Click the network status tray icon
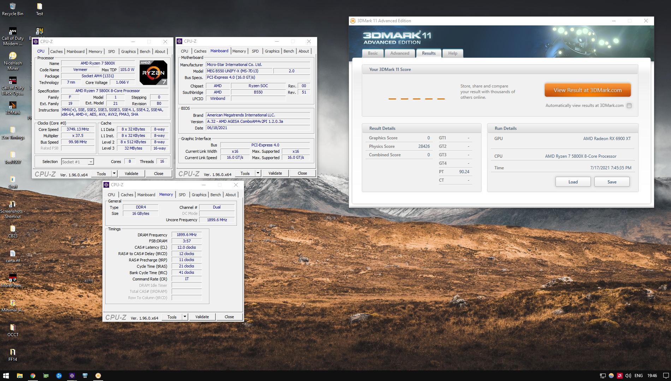Screen dimensions: 671x381 point(603,376)
